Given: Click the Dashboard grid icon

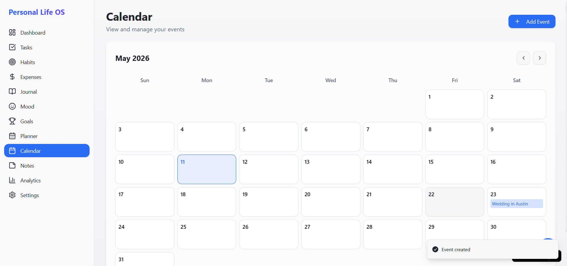Looking at the screenshot, I should [x=12, y=33].
